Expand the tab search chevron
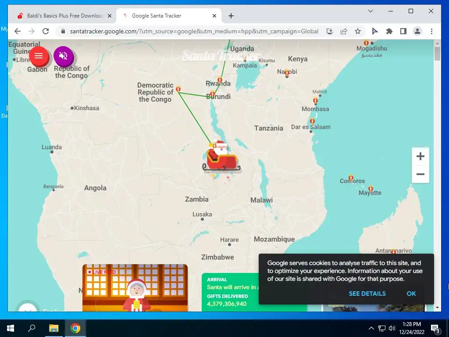This screenshot has height=337, width=449. click(x=370, y=11)
